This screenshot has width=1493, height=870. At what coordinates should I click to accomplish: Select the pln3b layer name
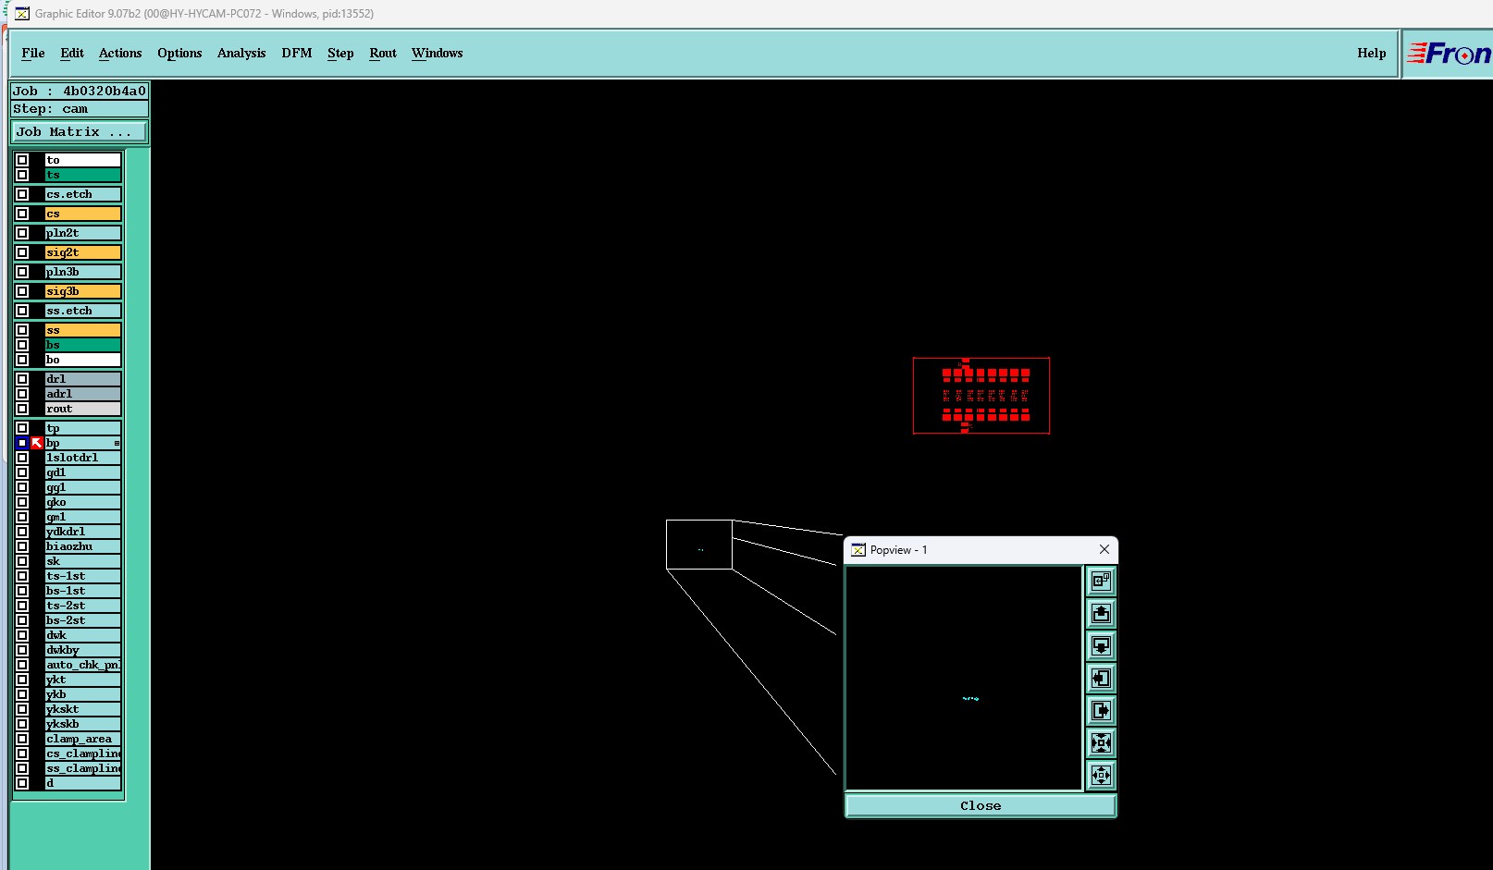[83, 272]
